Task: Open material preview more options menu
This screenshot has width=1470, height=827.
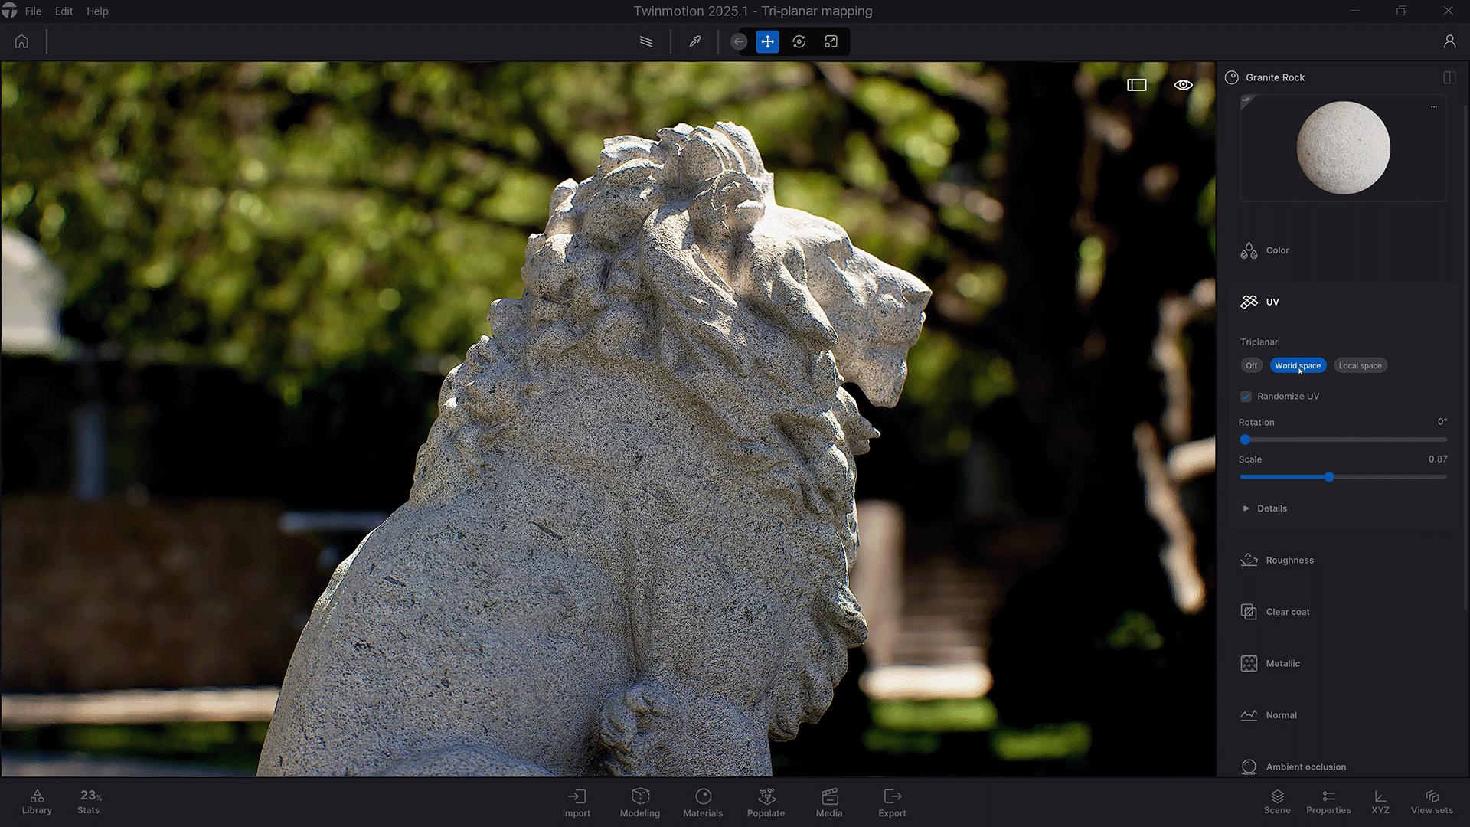Action: pos(1434,106)
